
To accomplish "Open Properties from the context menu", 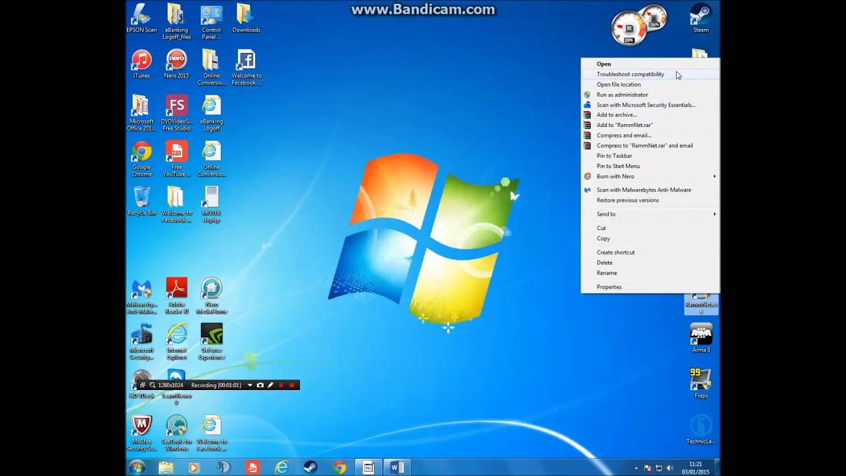I will [x=650, y=287].
